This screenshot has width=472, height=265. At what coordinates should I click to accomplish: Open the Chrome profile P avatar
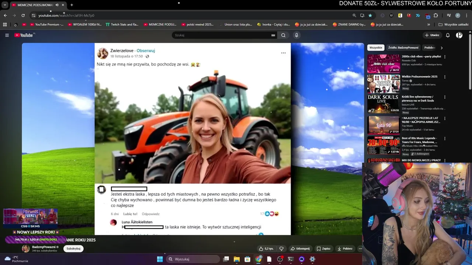[458, 15]
